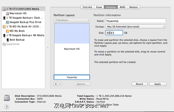This screenshot has height=112, width=174.
Task: Click the Total Capacity value text
Action: click(x=114, y=96)
